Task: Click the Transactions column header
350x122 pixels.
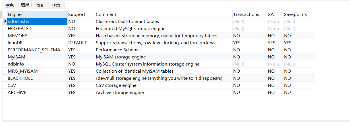Action: [249, 14]
